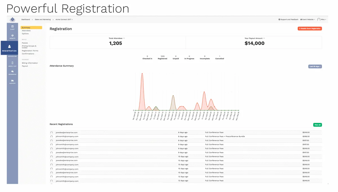
Task: Click the green View all button
Action: point(317,125)
